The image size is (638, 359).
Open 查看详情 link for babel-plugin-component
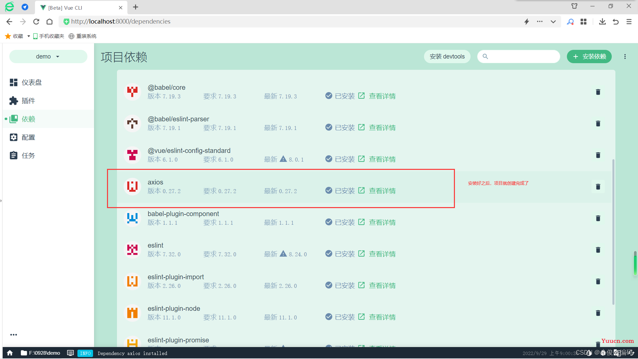pyautogui.click(x=382, y=222)
